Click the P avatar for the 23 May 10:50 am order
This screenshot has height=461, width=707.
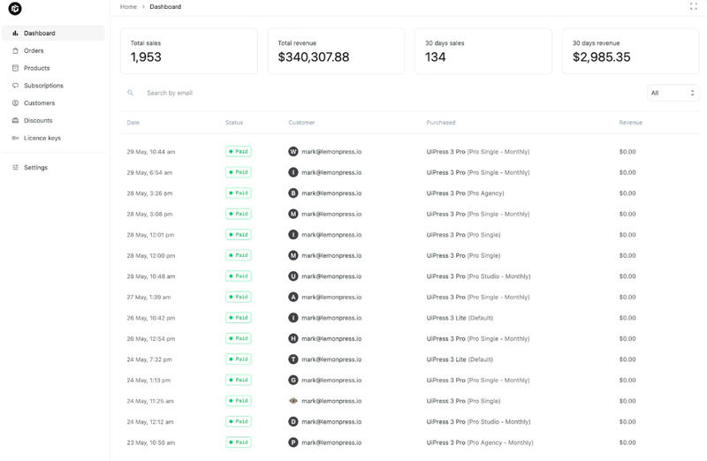[x=293, y=442]
